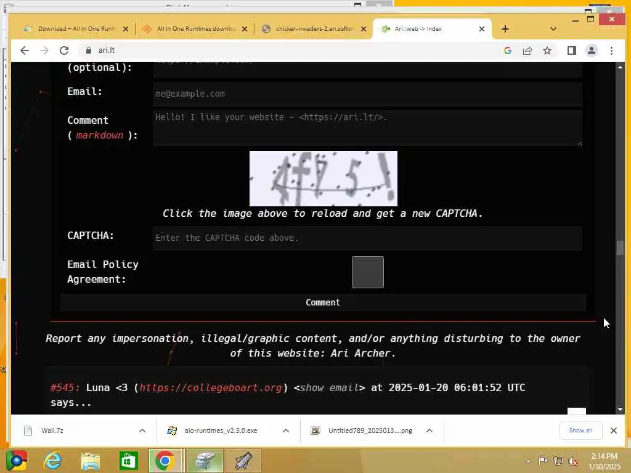Click the muted volume tray icon
Viewport: 631px width, 473px height.
[x=573, y=461]
